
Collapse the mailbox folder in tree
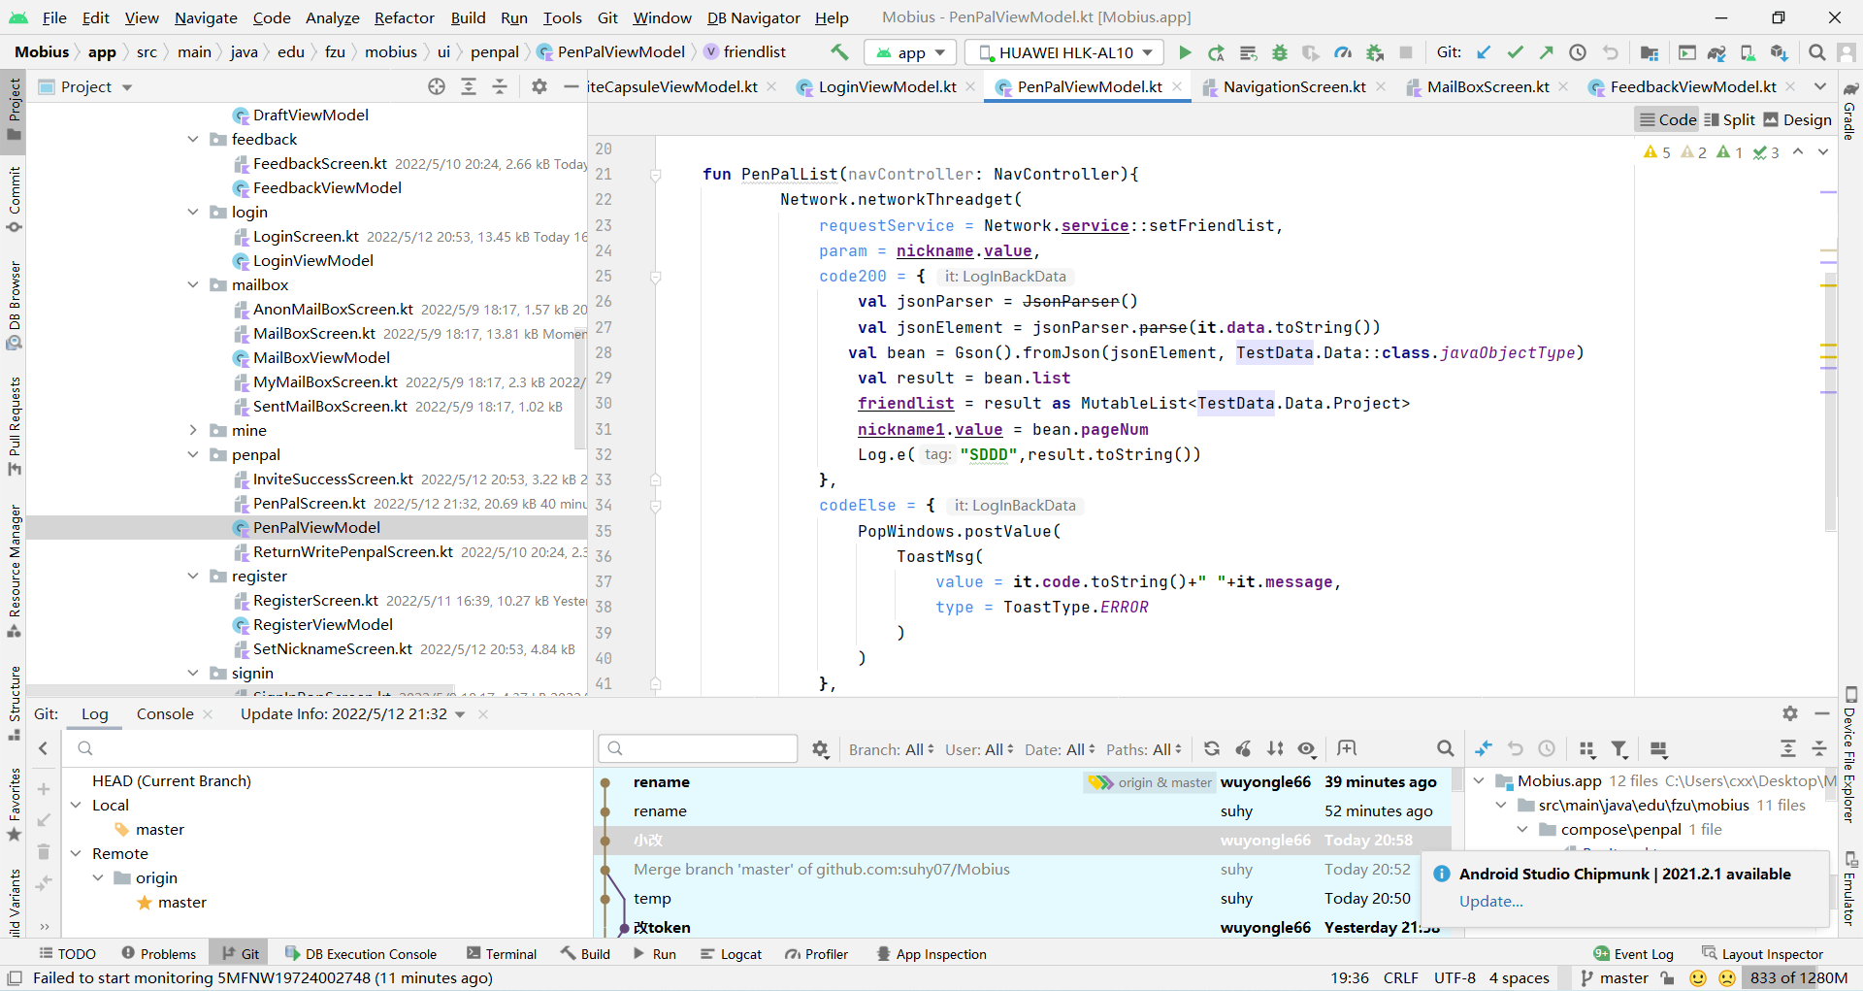coord(193,284)
